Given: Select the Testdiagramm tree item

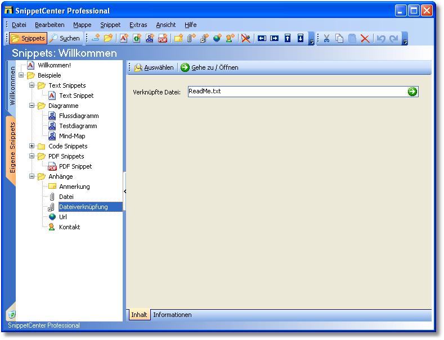Looking at the screenshot, I should (x=78, y=126).
